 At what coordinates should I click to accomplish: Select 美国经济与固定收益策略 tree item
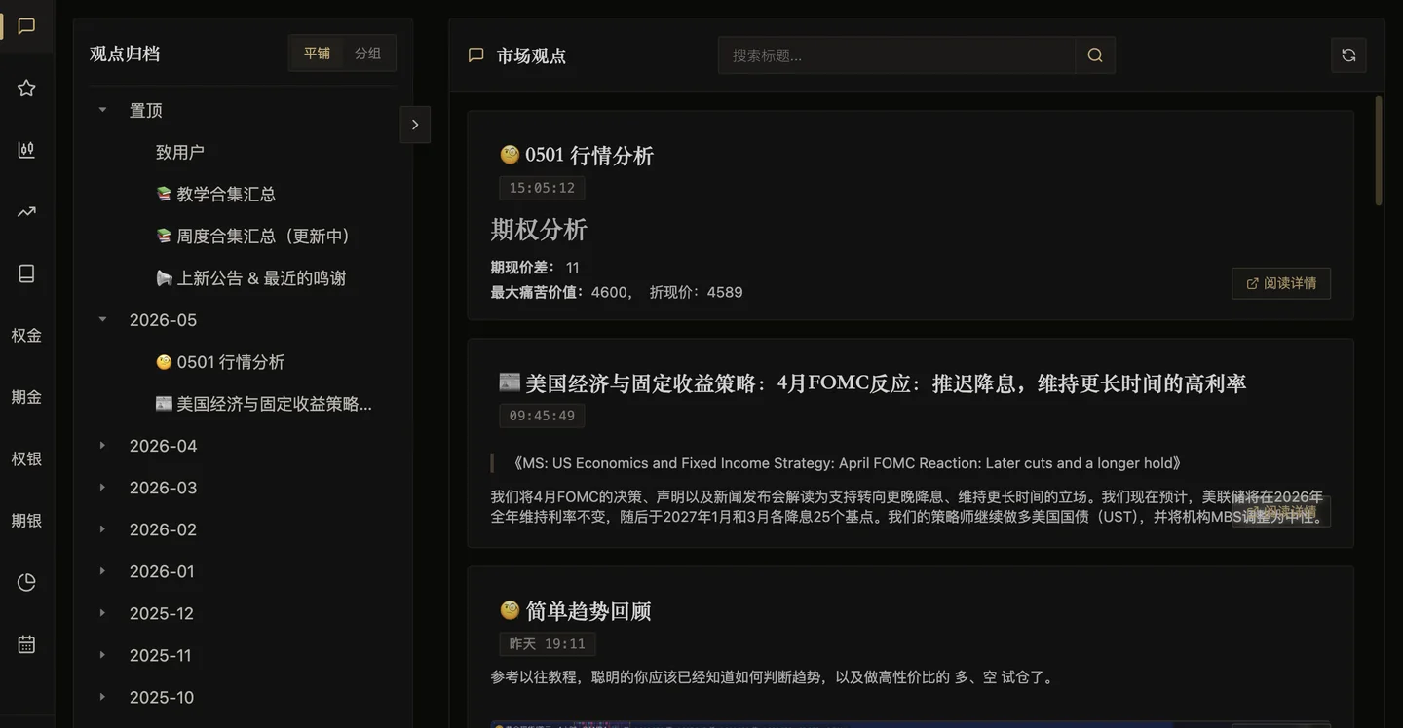264,404
